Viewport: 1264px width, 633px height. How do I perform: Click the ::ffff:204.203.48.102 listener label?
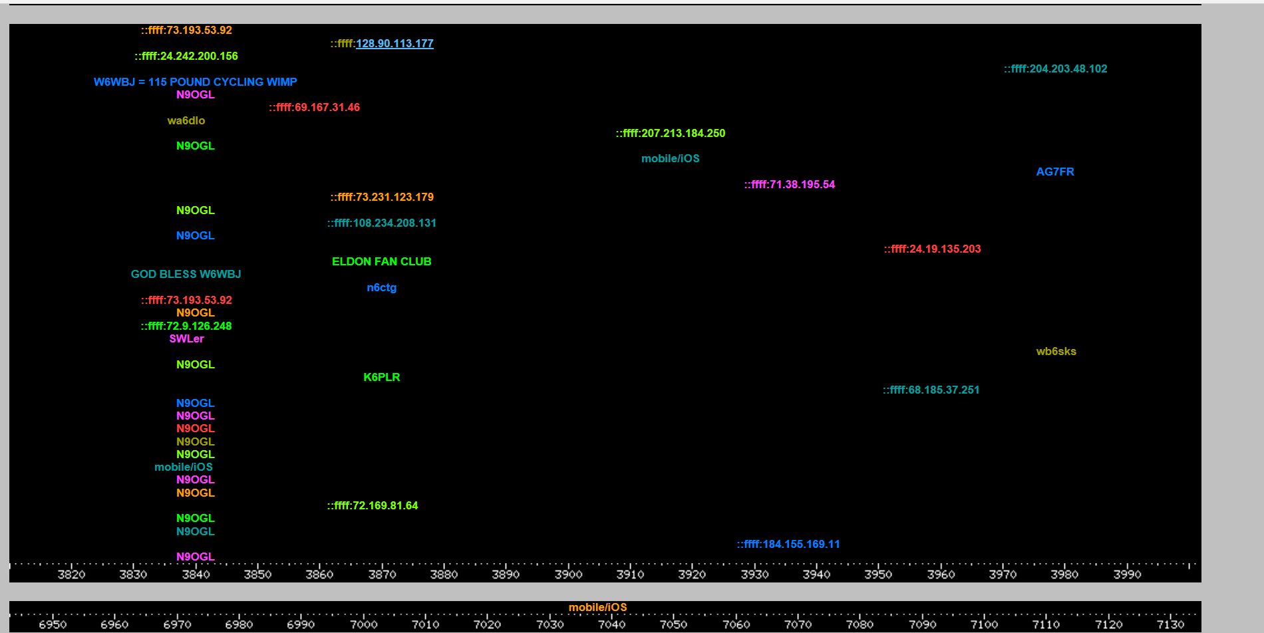click(x=1056, y=68)
